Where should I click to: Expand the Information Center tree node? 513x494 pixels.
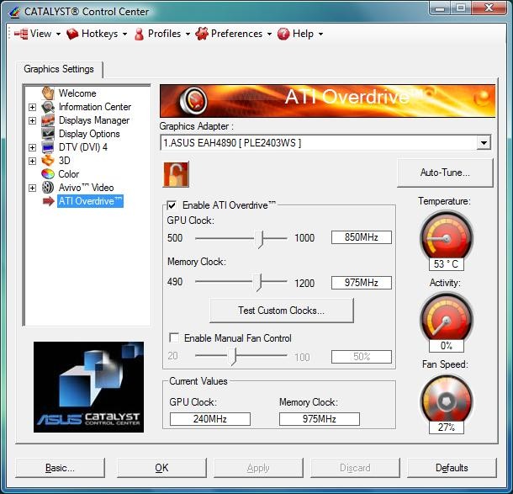[33, 107]
